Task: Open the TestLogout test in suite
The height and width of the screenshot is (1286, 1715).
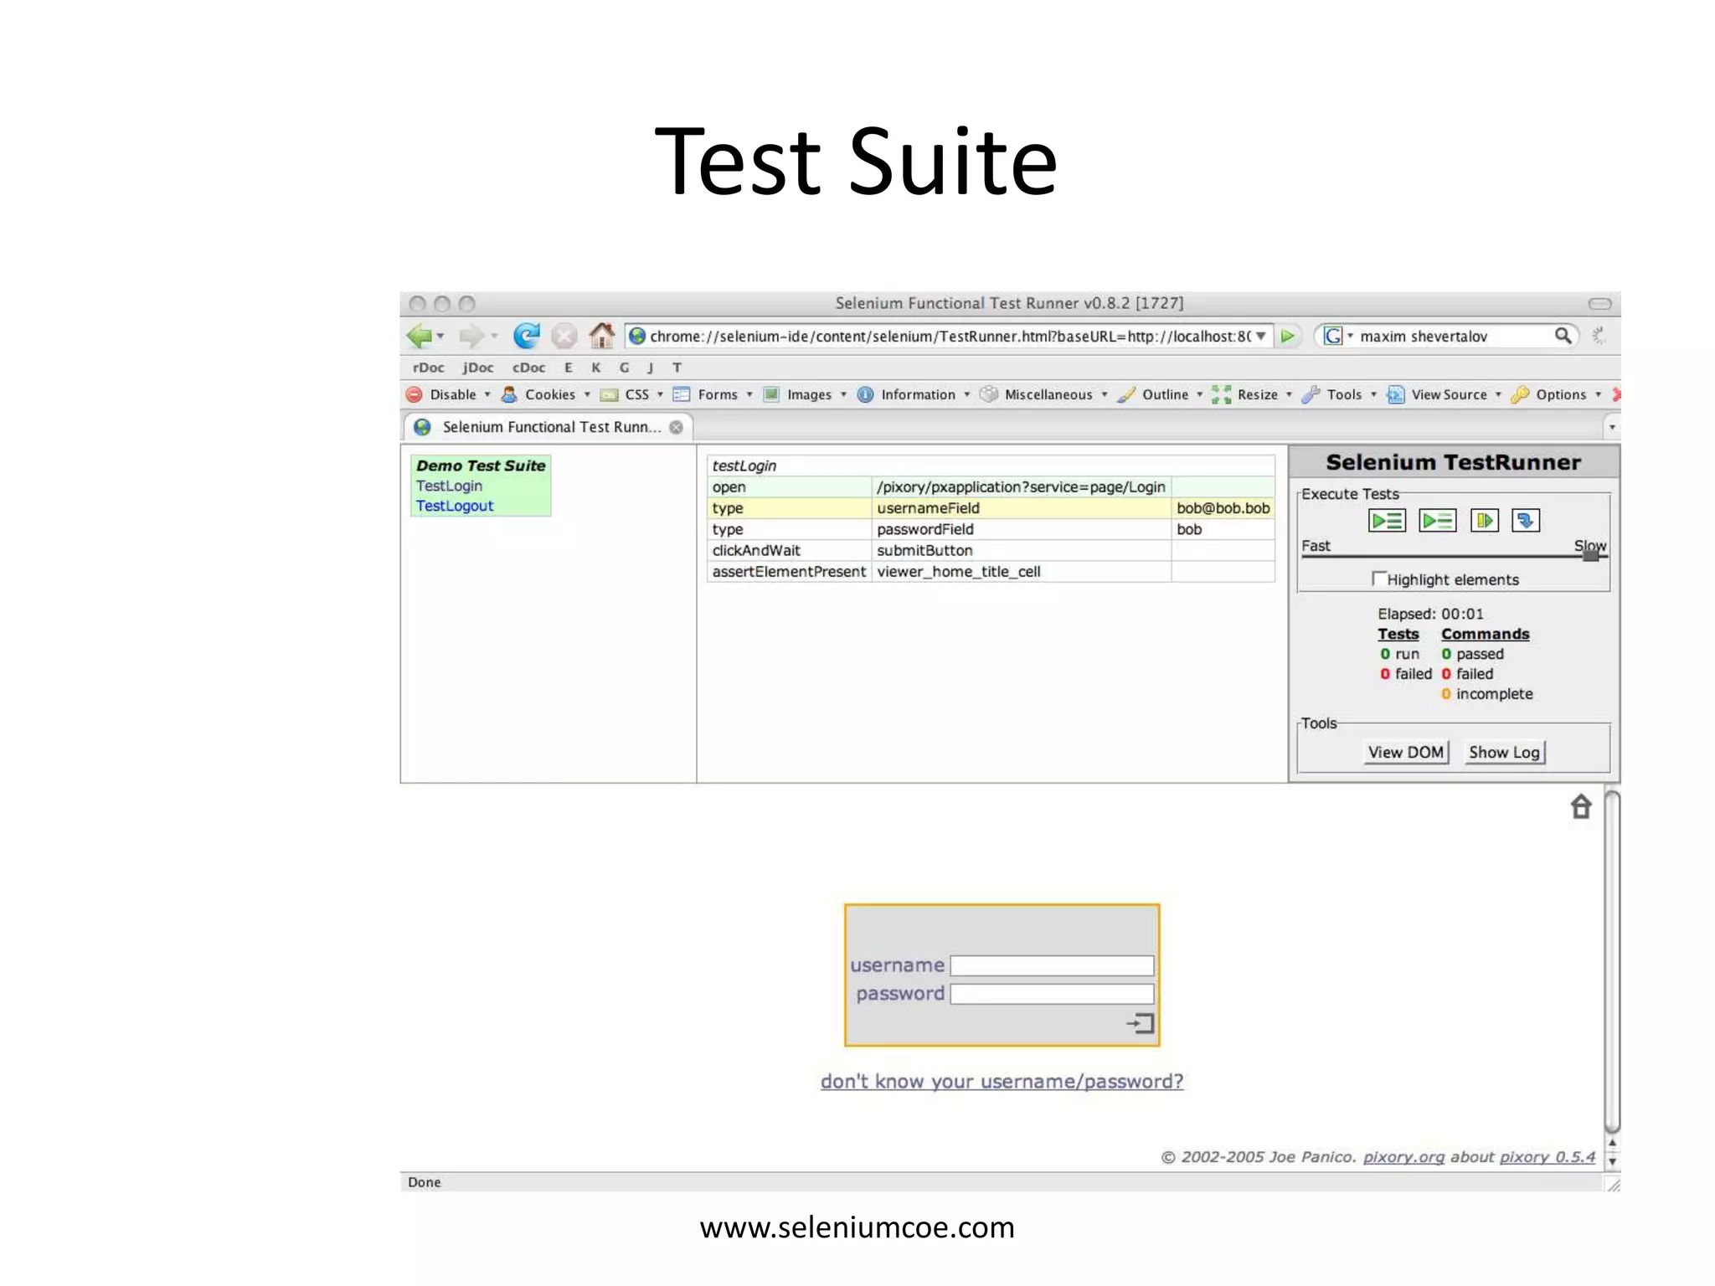Action: [455, 506]
